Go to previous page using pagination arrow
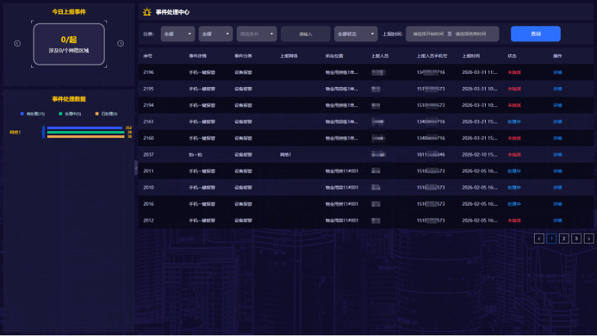Image resolution: width=597 pixels, height=336 pixels. (539, 239)
